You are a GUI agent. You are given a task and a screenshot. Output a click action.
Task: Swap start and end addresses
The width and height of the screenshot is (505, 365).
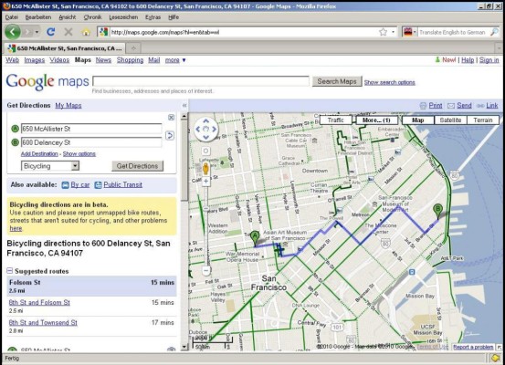point(170,136)
